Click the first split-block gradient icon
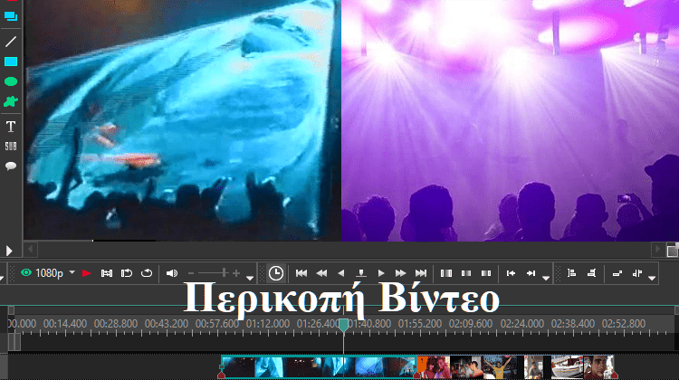The image size is (679, 380). pyautogui.click(x=446, y=273)
